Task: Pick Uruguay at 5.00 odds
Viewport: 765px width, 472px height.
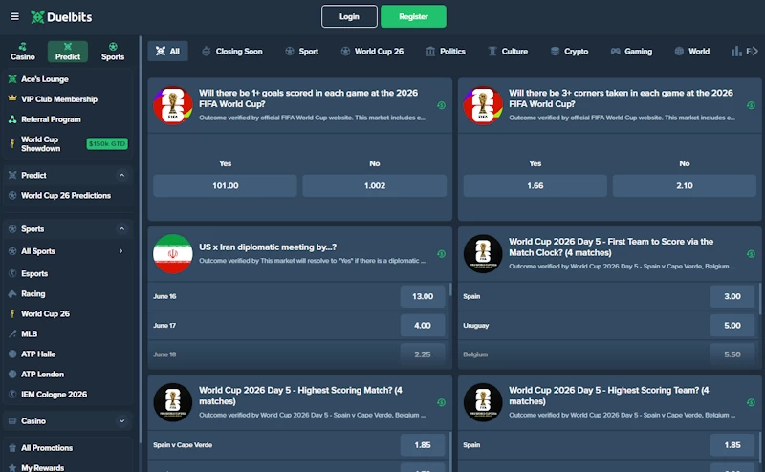Action: [732, 325]
